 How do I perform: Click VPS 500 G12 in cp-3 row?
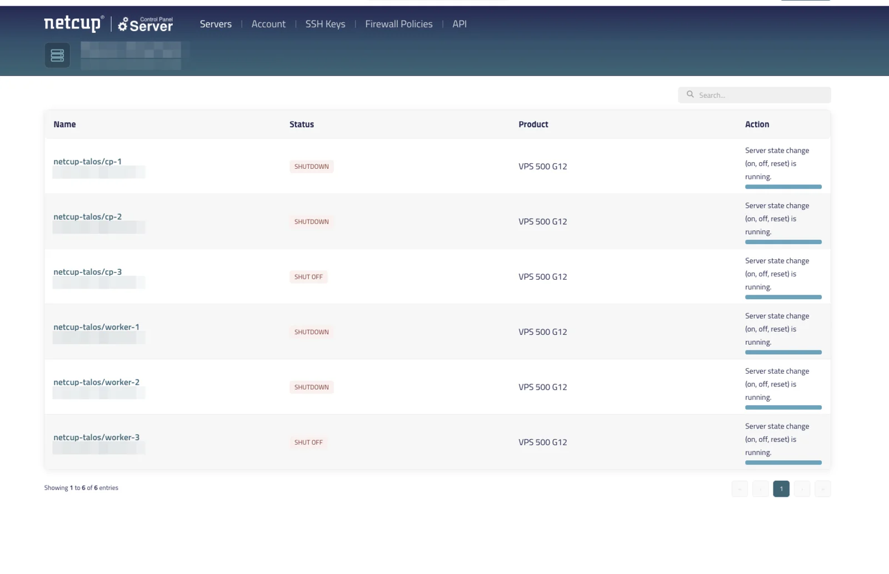pyautogui.click(x=543, y=276)
